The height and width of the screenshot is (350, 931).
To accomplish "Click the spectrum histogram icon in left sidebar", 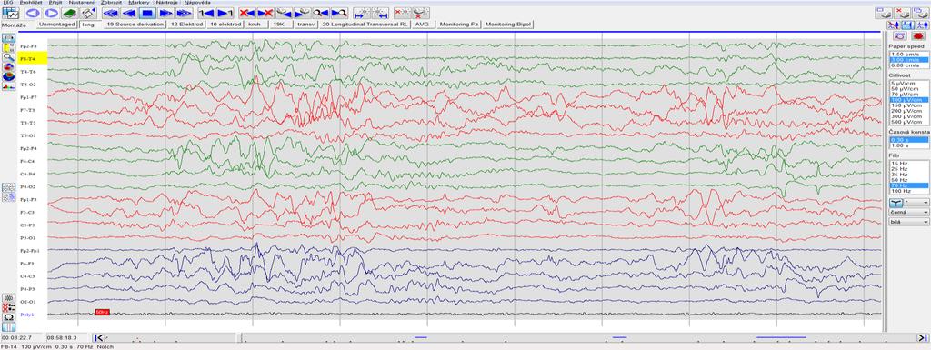I will pos(9,86).
